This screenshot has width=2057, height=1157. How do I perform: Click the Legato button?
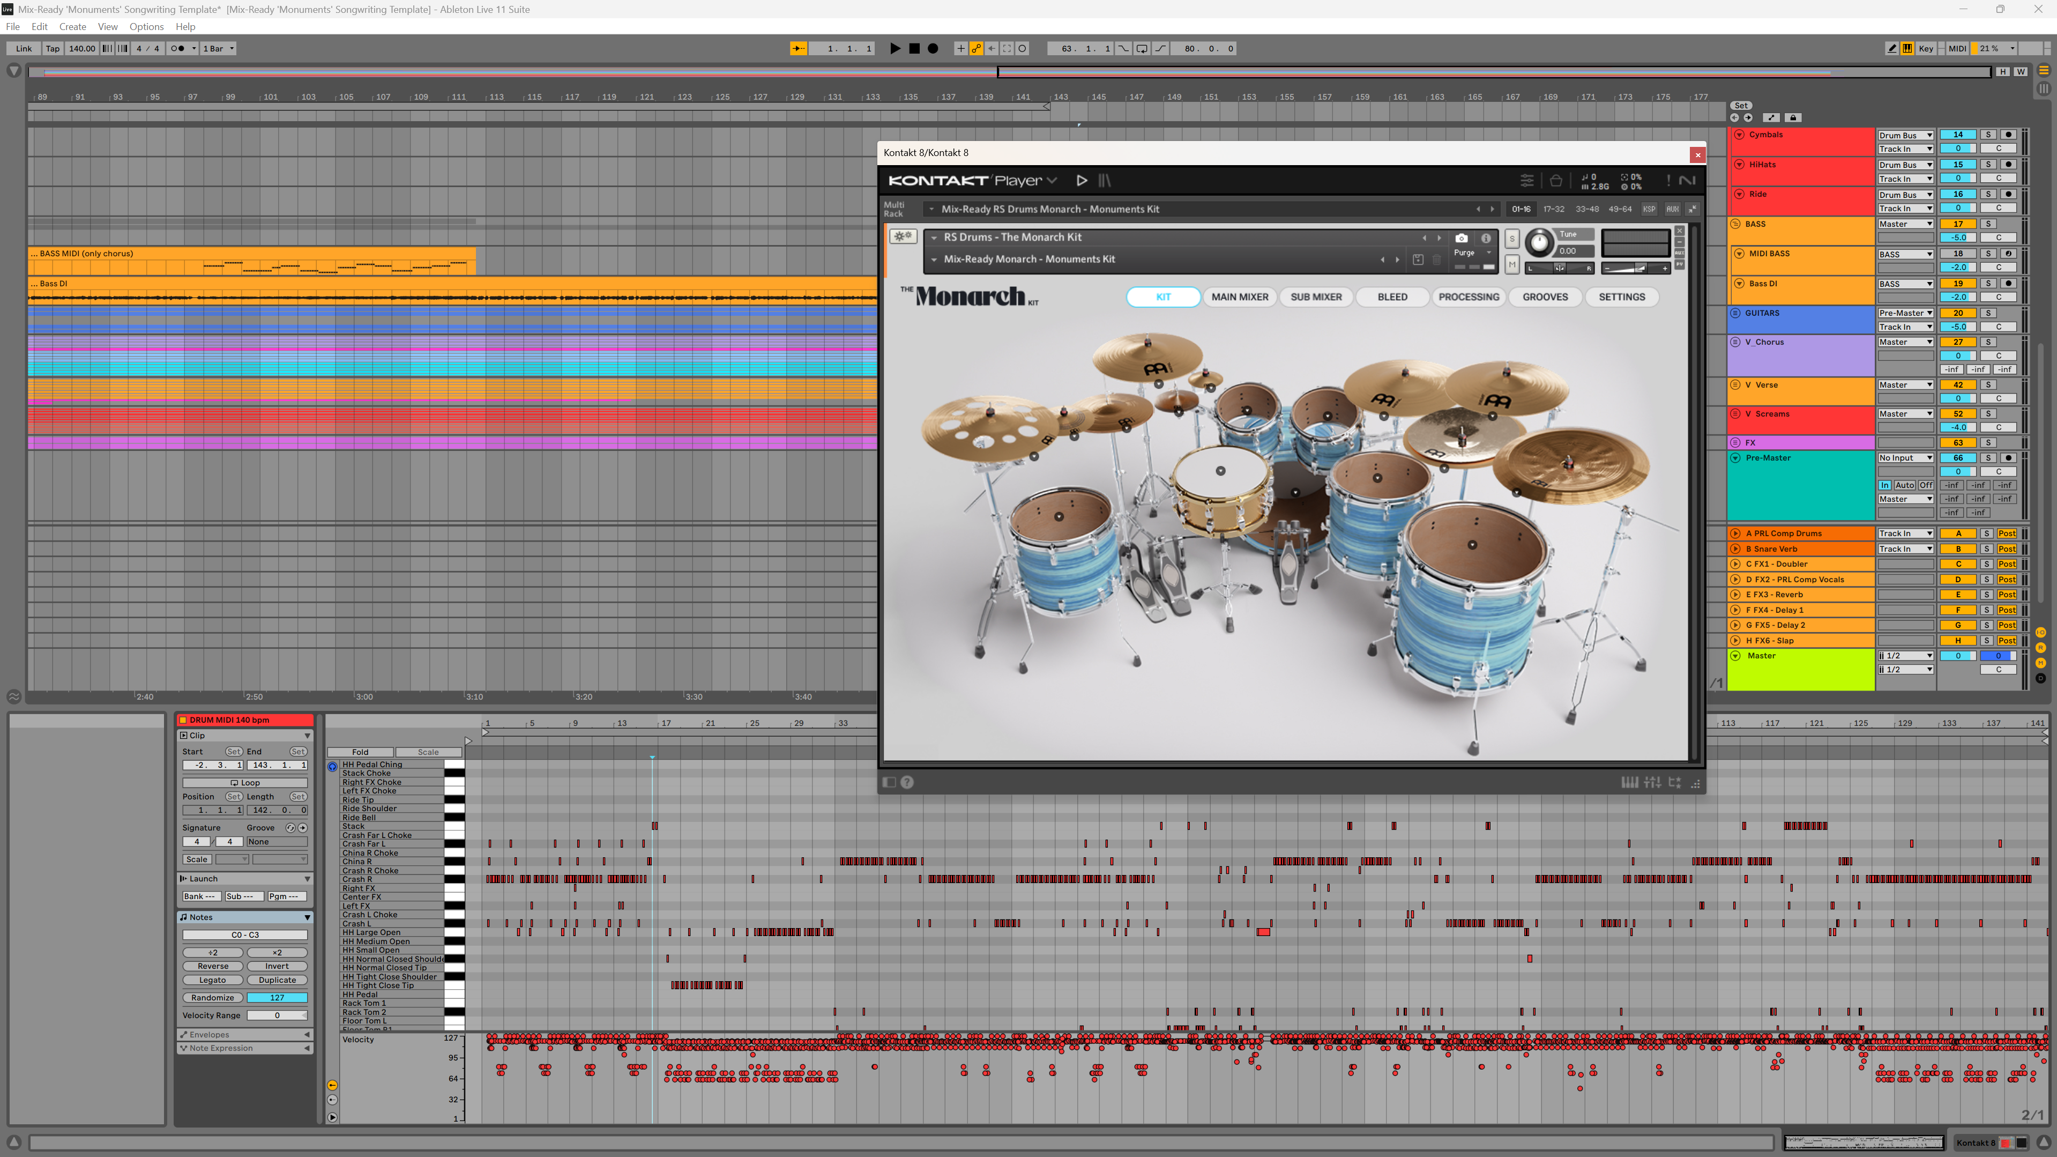[x=212, y=980]
